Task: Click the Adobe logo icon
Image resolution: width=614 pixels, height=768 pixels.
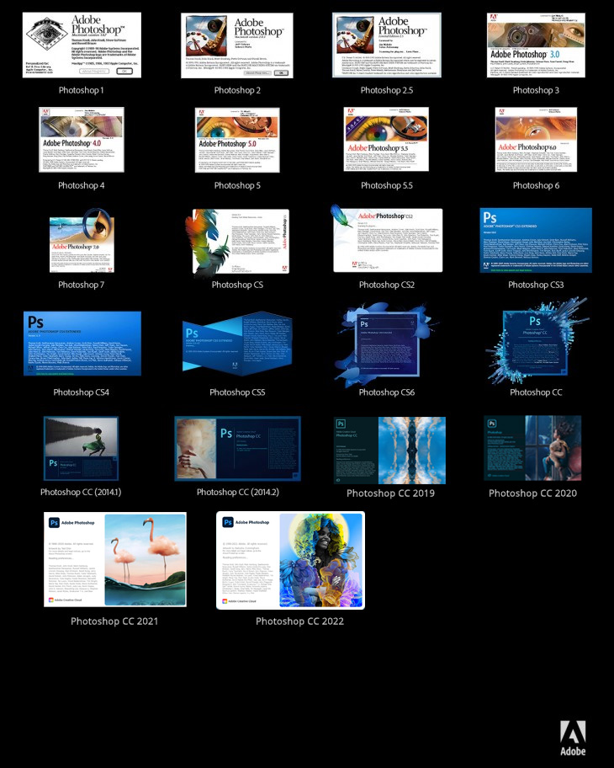Action: [x=573, y=739]
